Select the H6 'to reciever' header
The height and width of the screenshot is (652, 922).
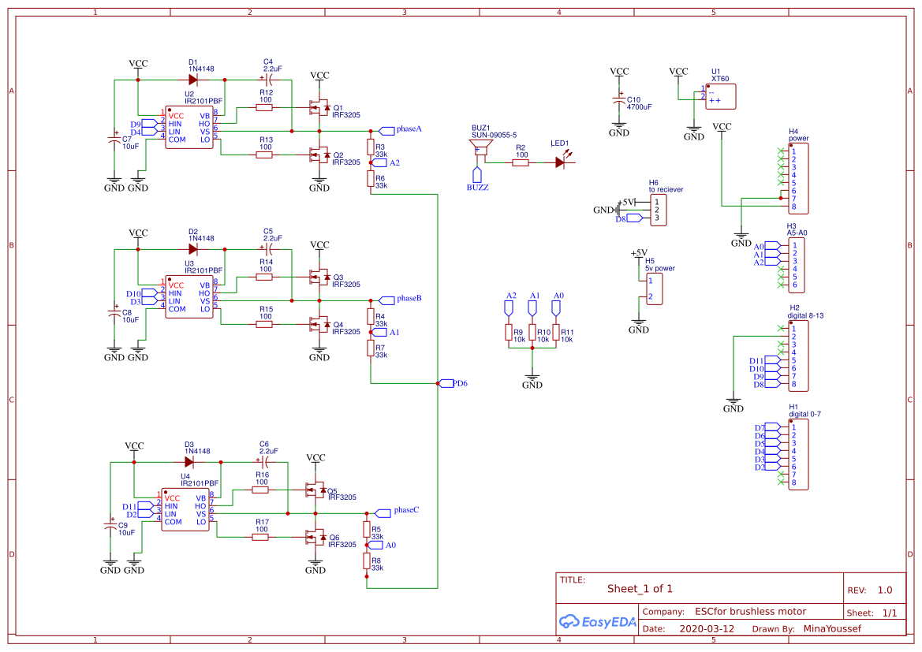658,211
